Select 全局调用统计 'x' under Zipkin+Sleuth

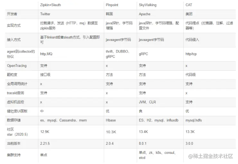click(41, 84)
